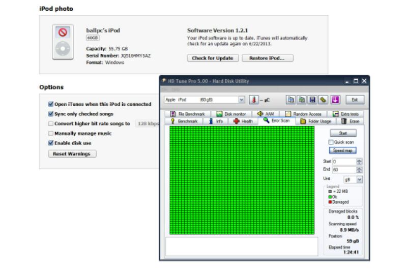
Task: Click the Exit button in HD Tune
Action: click(x=355, y=100)
